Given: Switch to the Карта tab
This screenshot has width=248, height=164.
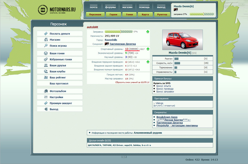Looking at the screenshot, I should pyautogui.click(x=145, y=14).
